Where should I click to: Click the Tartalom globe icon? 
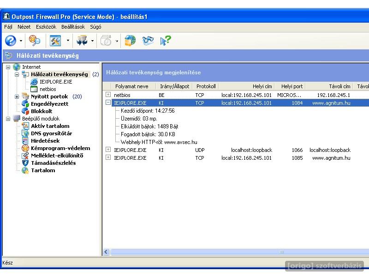pyautogui.click(x=25, y=170)
